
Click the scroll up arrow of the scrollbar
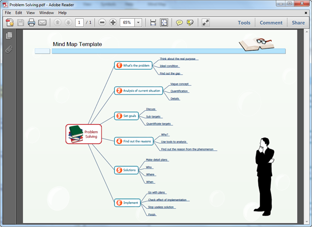(x=307, y=32)
